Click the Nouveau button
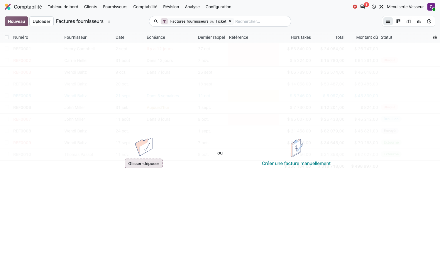Screen dimensions: 440x279 click(16, 21)
